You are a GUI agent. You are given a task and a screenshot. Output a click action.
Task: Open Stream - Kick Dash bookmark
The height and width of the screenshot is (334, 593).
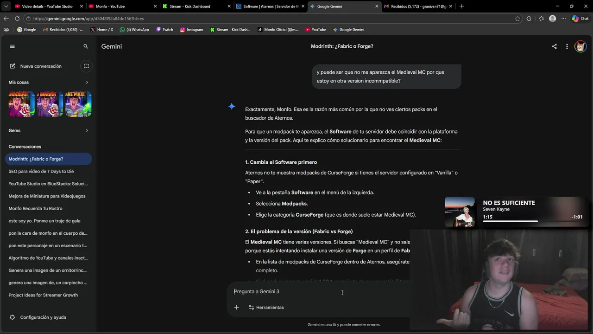[230, 29]
